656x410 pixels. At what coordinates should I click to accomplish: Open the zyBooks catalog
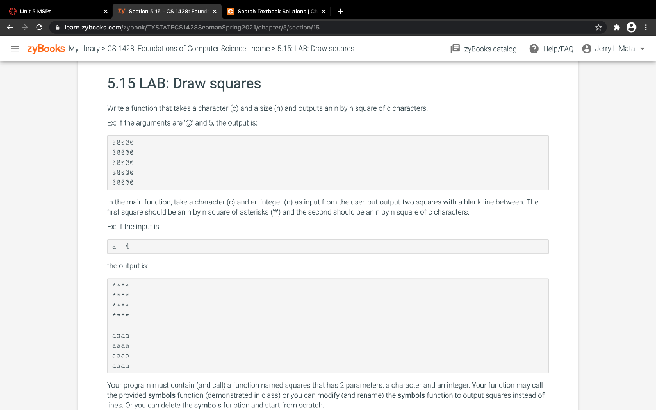[483, 48]
